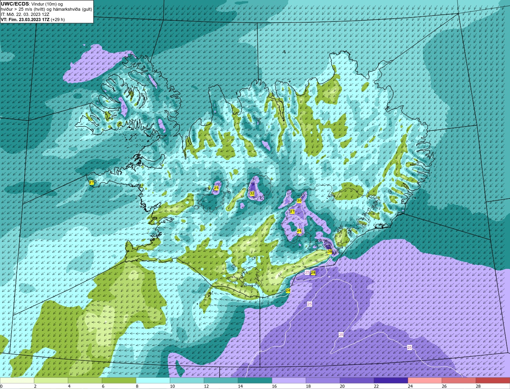510x389 pixels.
Task: Click the yellow 38 maximum gust label
Action: pos(330,251)
